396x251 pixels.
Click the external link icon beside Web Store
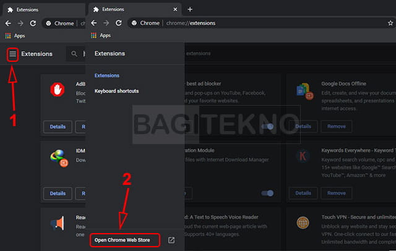point(171,240)
